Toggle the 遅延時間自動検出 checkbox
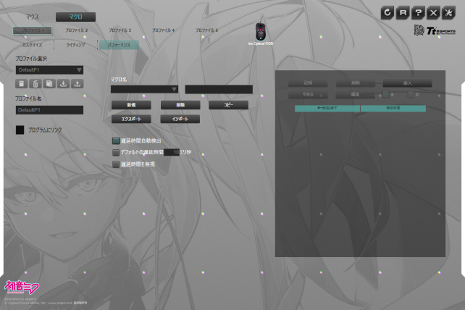Screen dimensions: 465x310 point(116,141)
